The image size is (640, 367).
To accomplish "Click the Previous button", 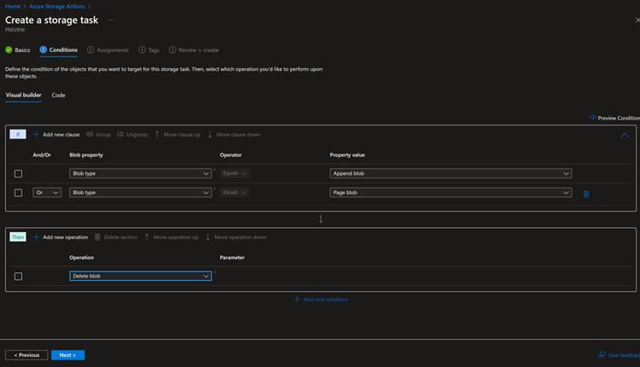I will coord(26,355).
